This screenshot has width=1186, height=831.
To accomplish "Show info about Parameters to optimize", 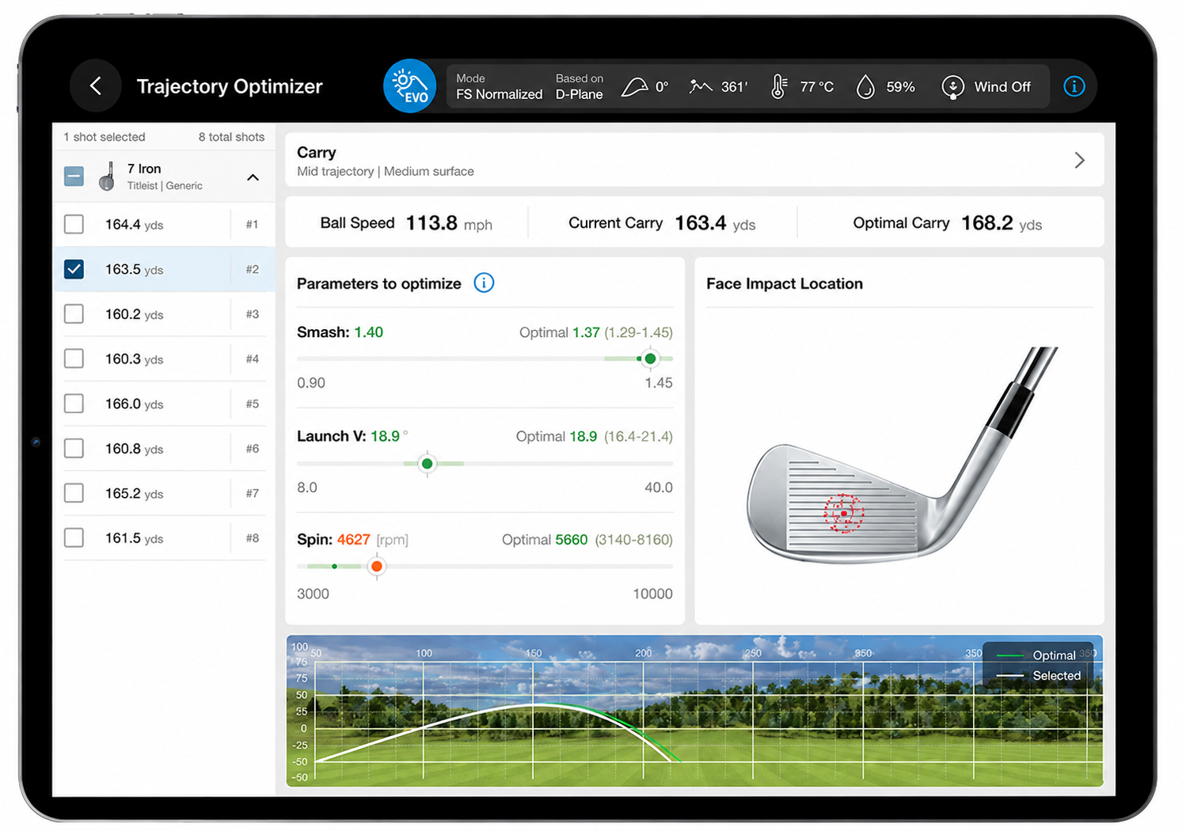I will coord(484,283).
